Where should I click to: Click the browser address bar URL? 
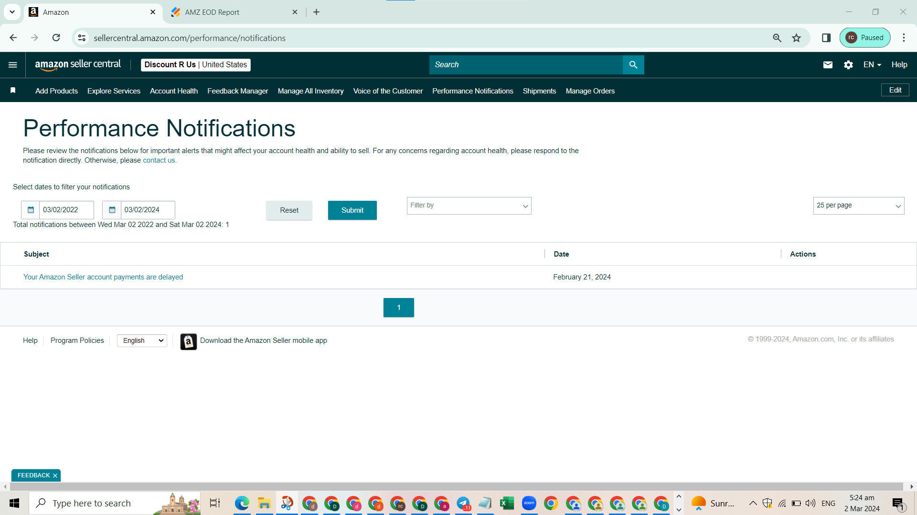(x=190, y=38)
